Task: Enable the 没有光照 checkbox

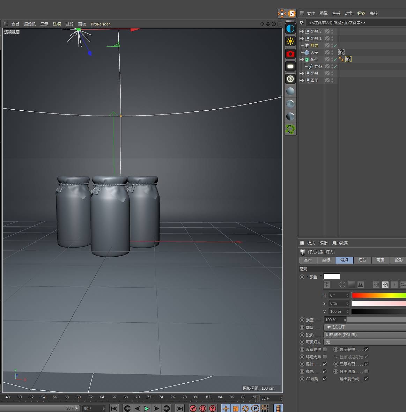Action: coord(325,349)
